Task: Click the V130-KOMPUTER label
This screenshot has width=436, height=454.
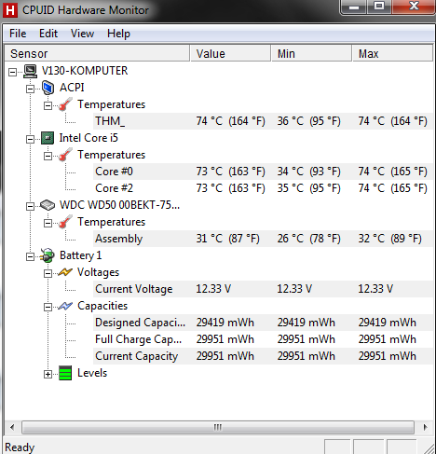Action: click(85, 71)
